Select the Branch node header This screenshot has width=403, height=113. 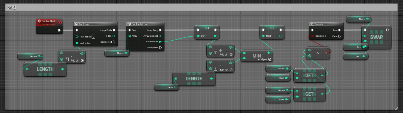[x=326, y=24]
